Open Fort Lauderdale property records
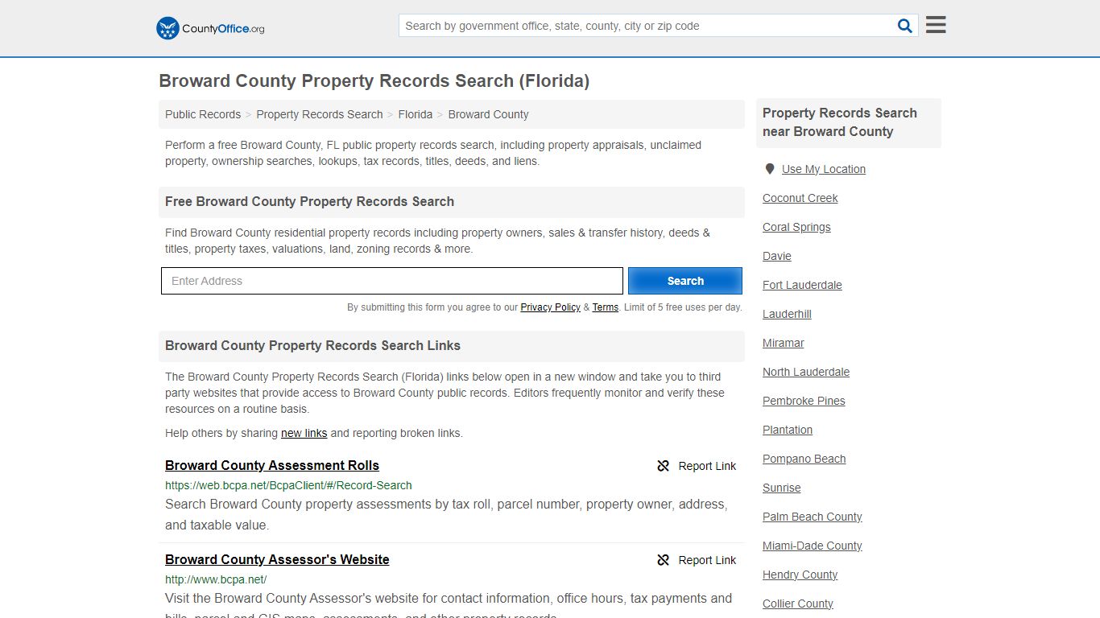Image resolution: width=1100 pixels, height=618 pixels. 802,285
